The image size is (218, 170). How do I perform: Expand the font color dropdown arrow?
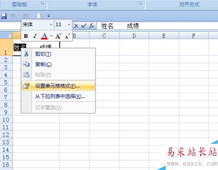click(x=51, y=36)
